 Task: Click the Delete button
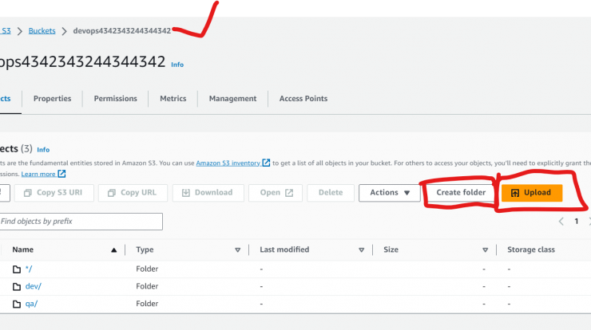click(x=331, y=193)
